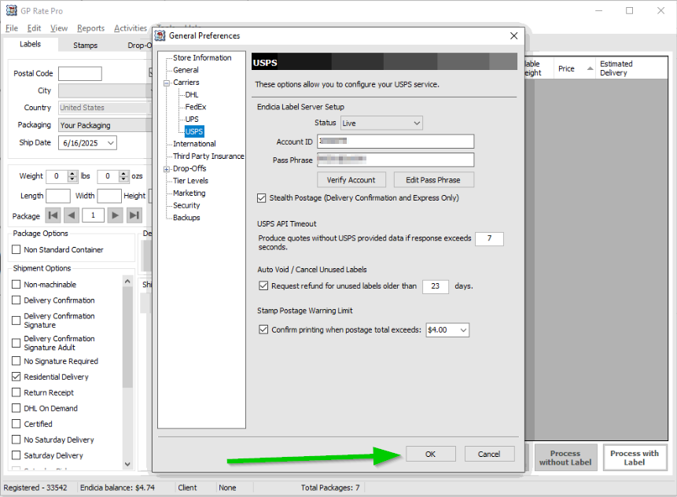The width and height of the screenshot is (677, 497).
Task: Open the Ship Date dropdown
Action: pos(111,143)
